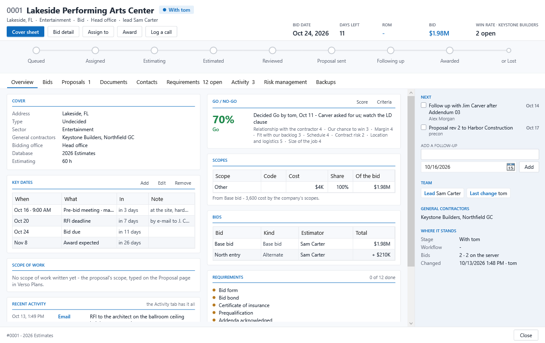Click the scrollbar down arrow in Overview
Image resolution: width=545 pixels, height=343 pixels.
click(x=411, y=323)
